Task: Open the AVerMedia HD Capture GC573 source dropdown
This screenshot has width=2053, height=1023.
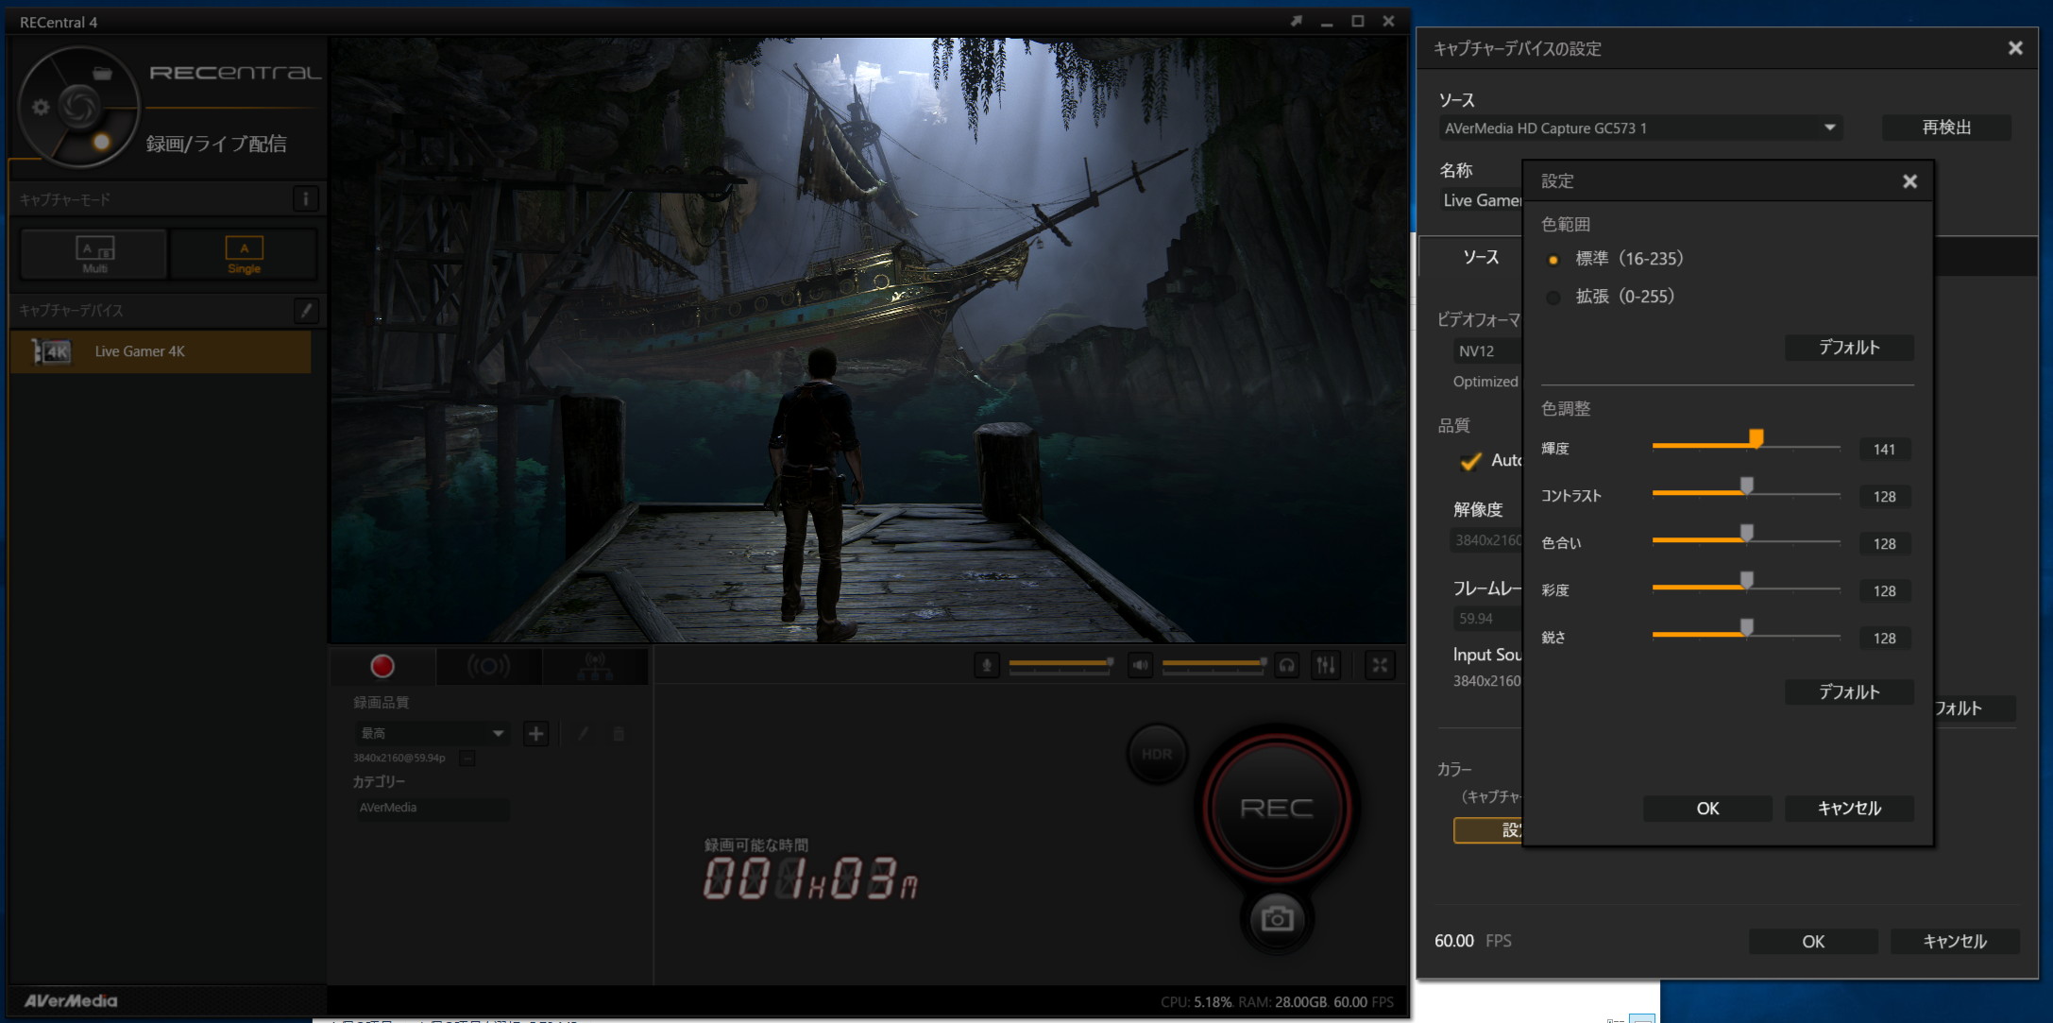Action: tap(1641, 128)
